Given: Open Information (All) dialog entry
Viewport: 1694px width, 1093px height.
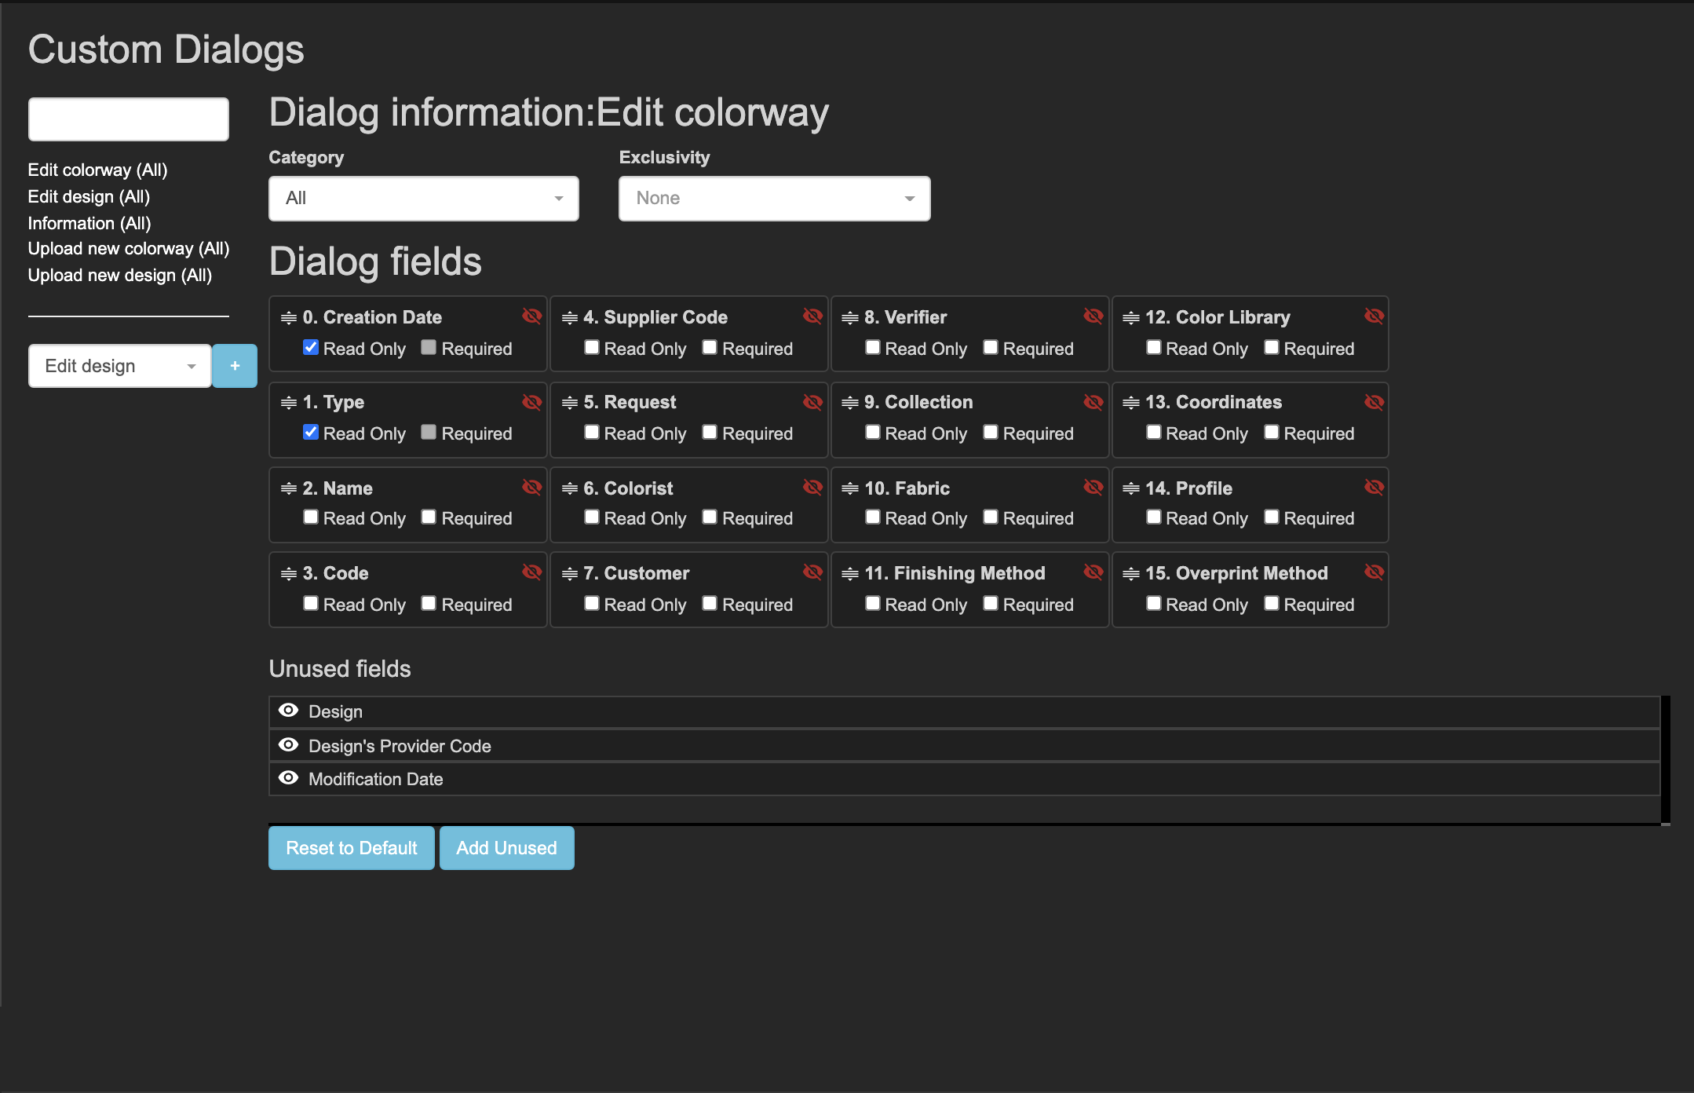Looking at the screenshot, I should click(x=89, y=223).
